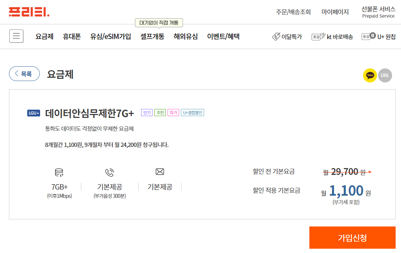Click the LGU+ carrier badge

(34, 113)
